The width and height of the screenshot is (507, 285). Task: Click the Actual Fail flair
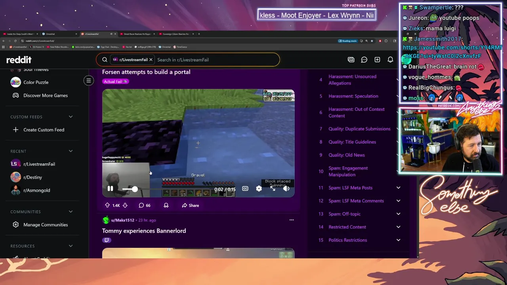tap(116, 82)
